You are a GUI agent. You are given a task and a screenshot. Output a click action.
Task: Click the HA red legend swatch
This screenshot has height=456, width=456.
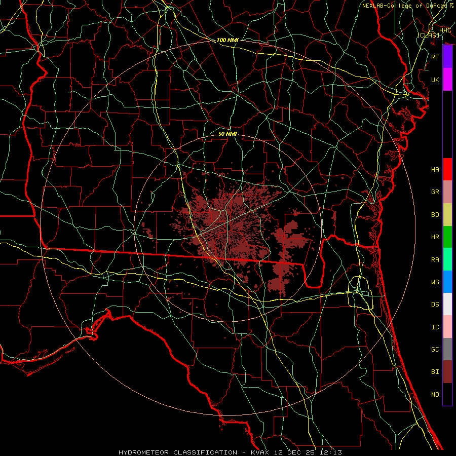click(x=447, y=169)
